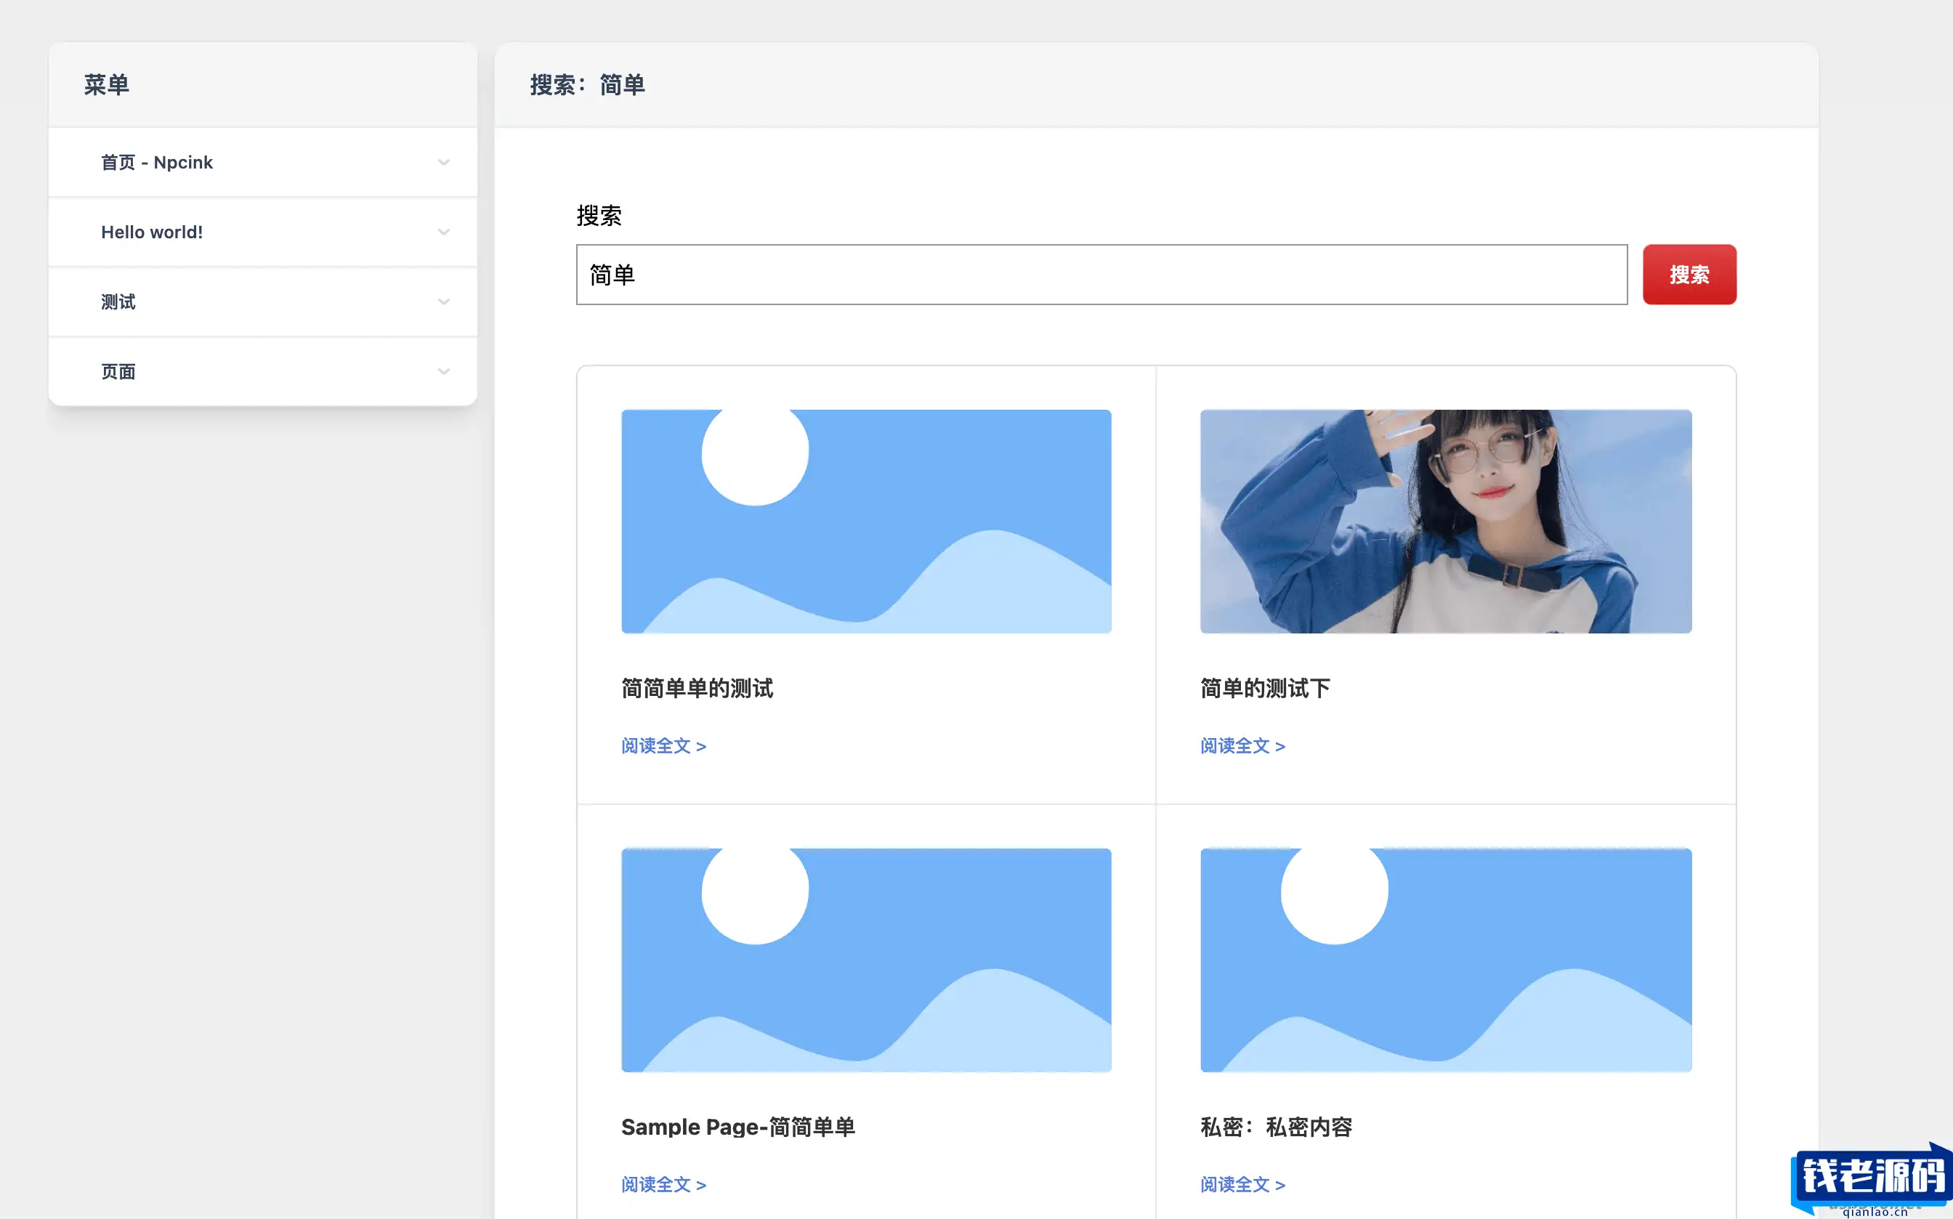Click the 搜索：简单 page heading

pyautogui.click(x=587, y=85)
